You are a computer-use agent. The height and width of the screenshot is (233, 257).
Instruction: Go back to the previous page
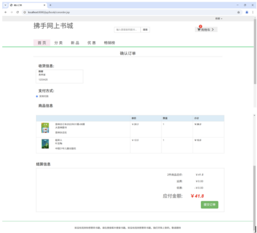6,12
